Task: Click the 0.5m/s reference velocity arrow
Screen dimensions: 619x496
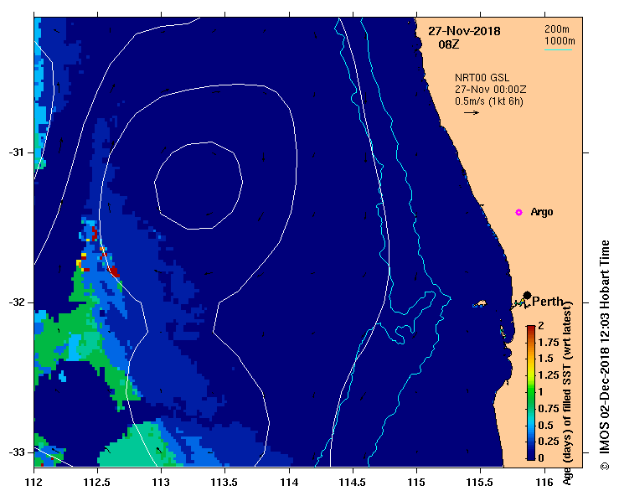Action: (472, 112)
